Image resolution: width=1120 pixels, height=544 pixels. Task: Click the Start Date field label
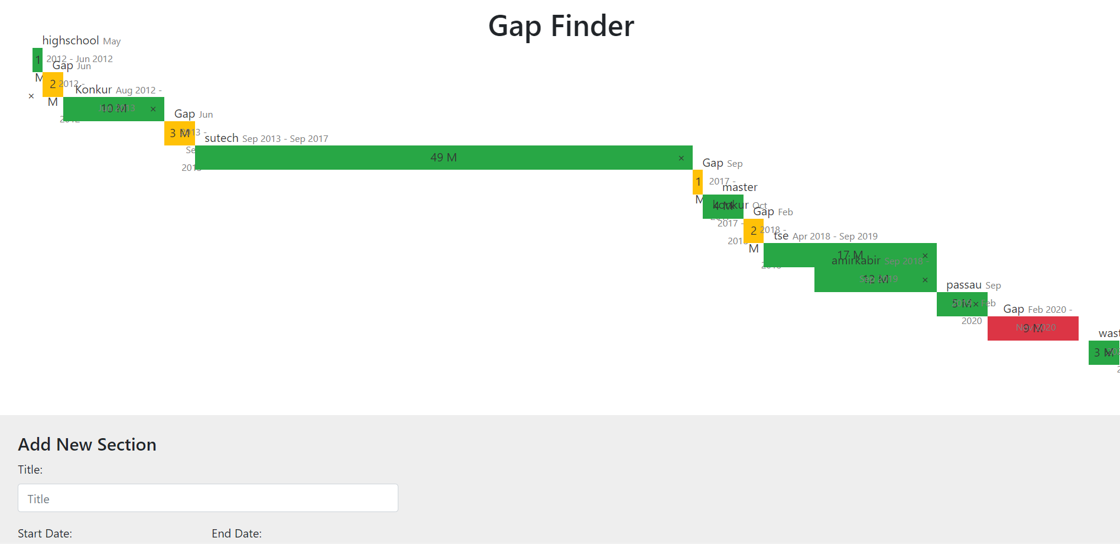tap(45, 533)
